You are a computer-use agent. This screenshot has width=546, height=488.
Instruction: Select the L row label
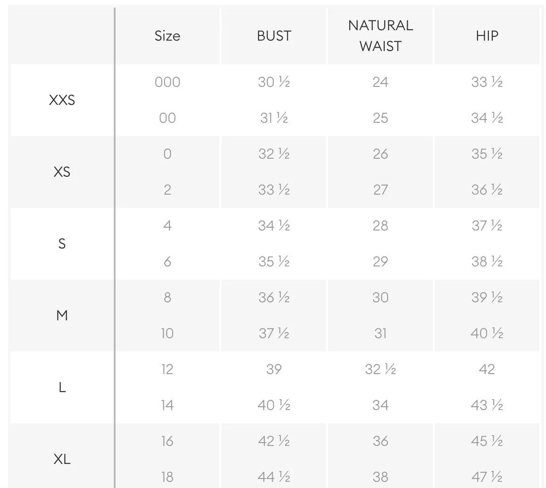[x=62, y=387]
